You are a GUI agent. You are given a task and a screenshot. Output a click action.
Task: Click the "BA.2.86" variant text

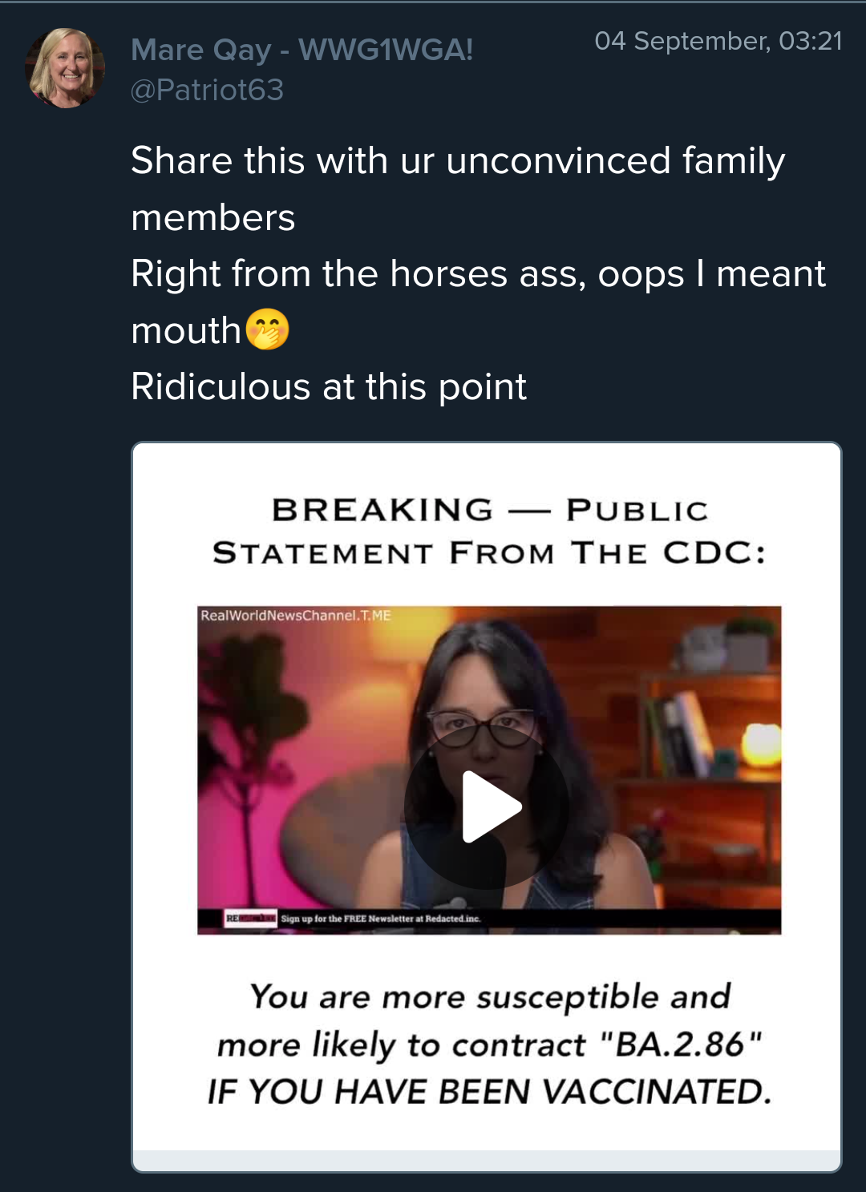680,1045
